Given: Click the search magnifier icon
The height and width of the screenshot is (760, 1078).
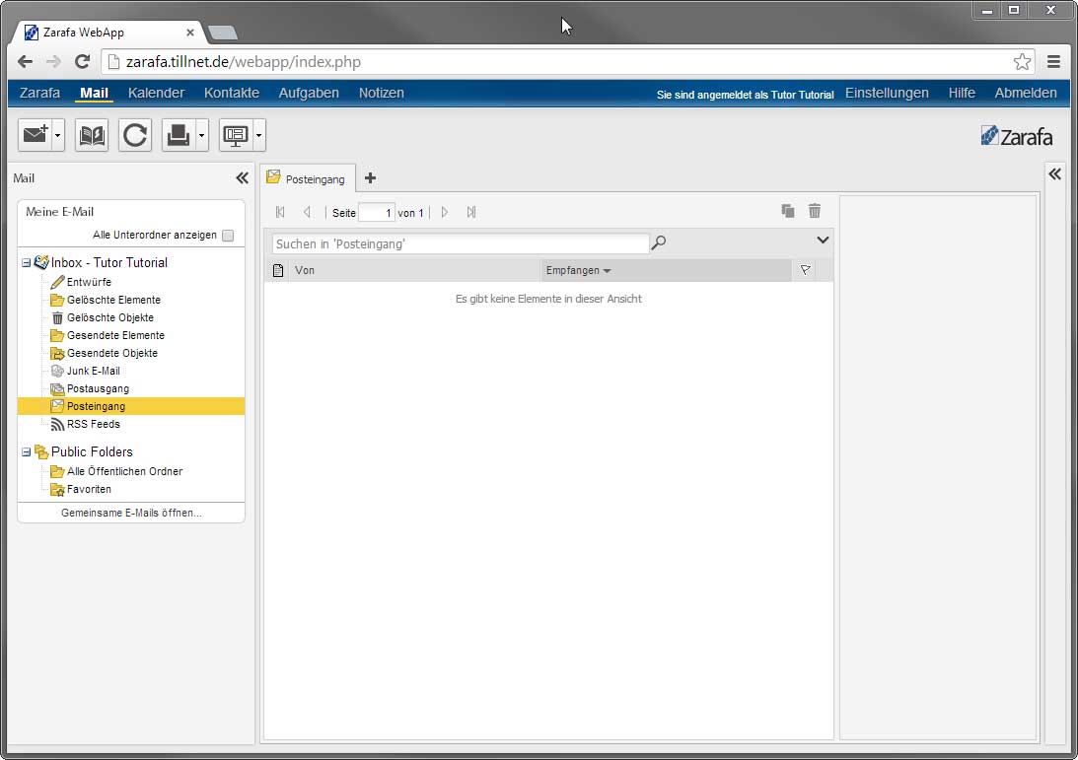Looking at the screenshot, I should pyautogui.click(x=658, y=242).
